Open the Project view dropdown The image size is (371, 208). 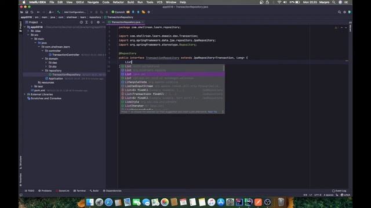click(34, 22)
